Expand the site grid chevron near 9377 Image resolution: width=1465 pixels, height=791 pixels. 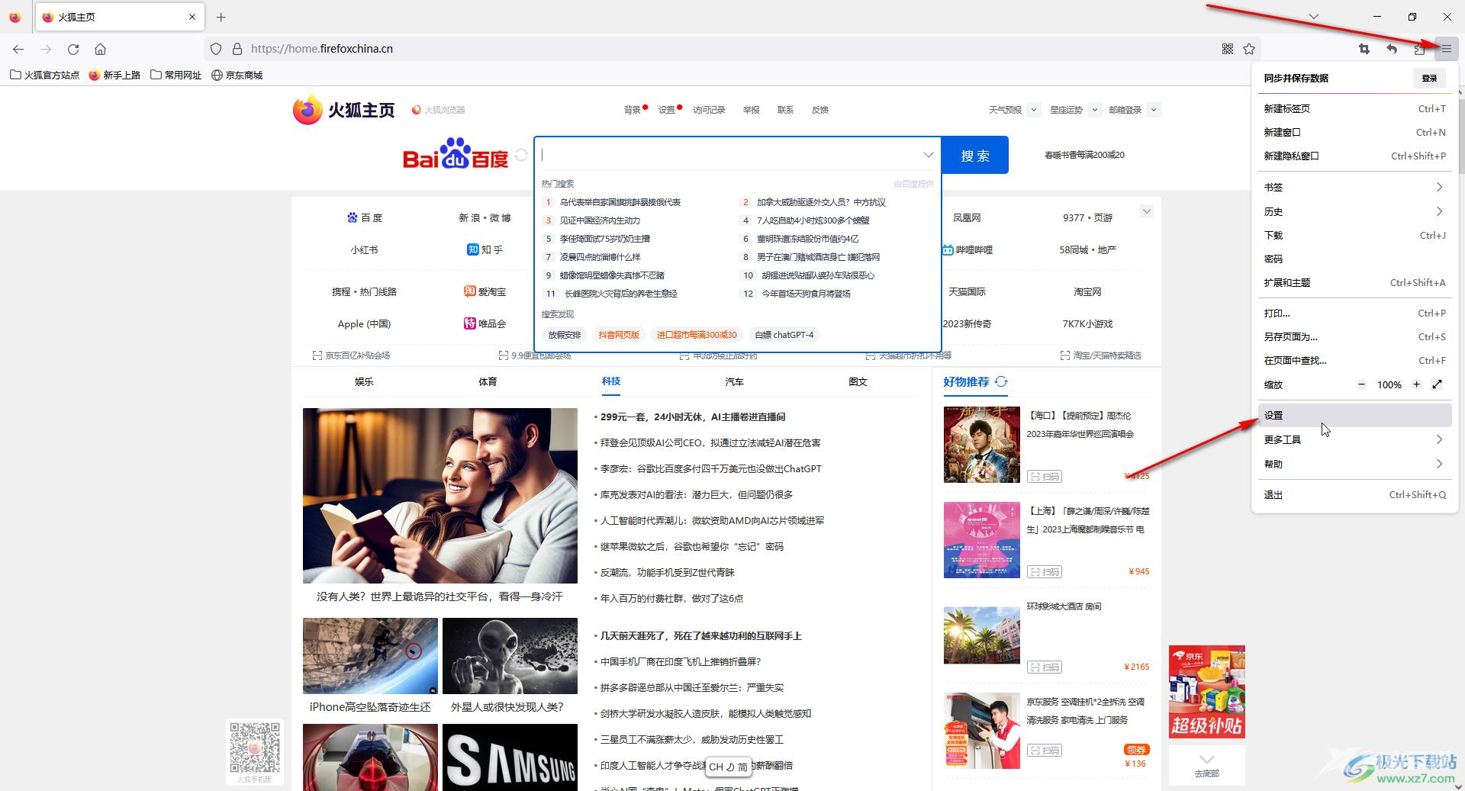1147,211
